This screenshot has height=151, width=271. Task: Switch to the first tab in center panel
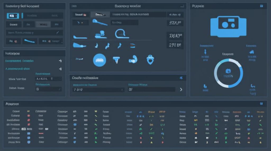80,15
